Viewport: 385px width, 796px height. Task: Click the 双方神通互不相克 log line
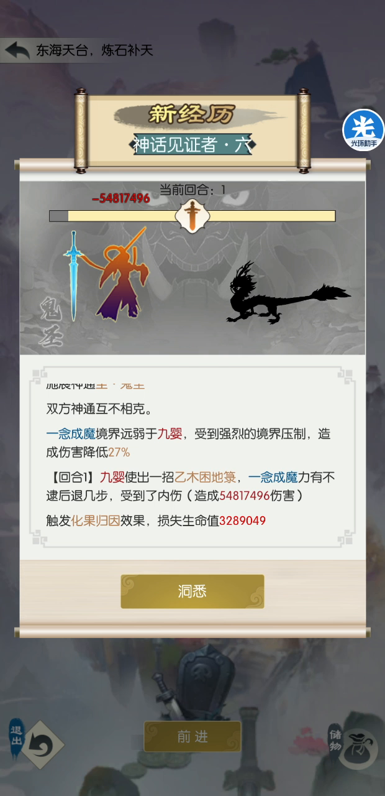pyautogui.click(x=99, y=409)
